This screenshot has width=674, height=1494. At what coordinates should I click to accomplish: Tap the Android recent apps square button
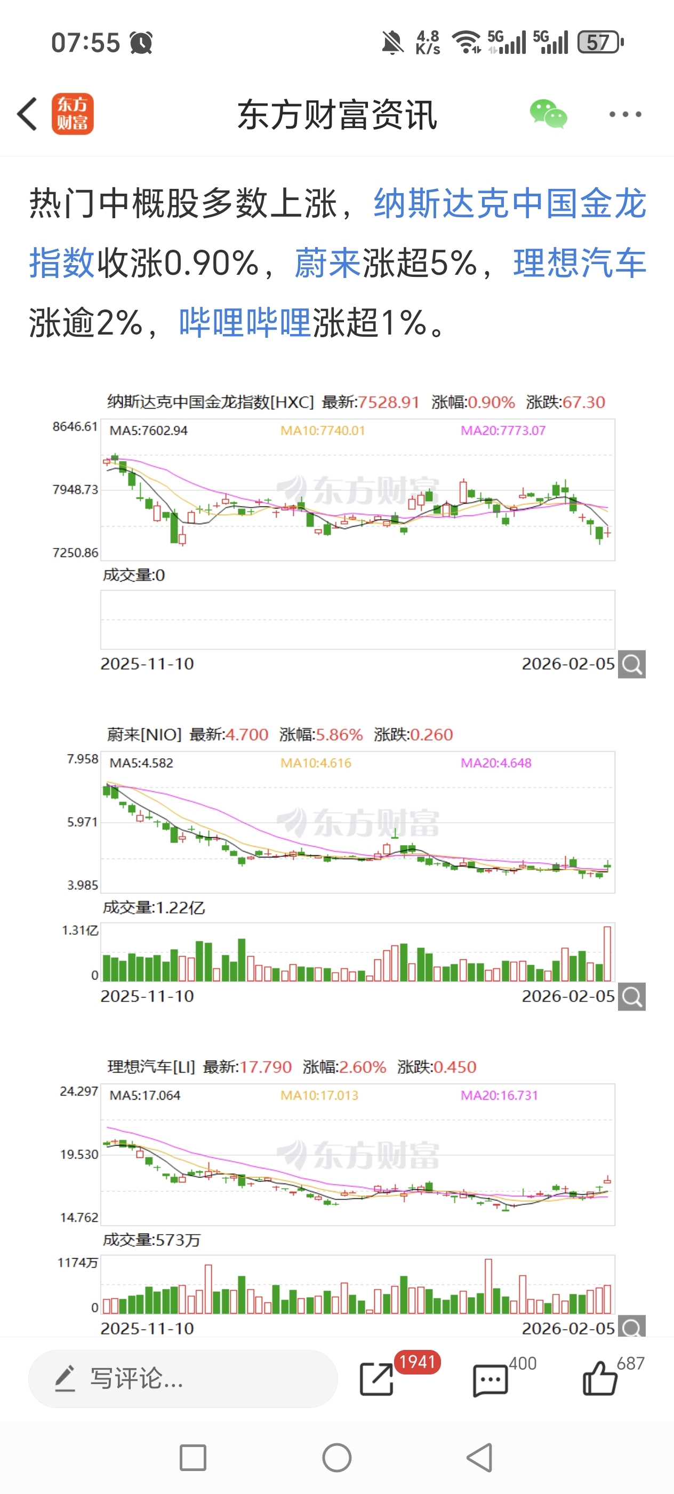click(x=193, y=1458)
